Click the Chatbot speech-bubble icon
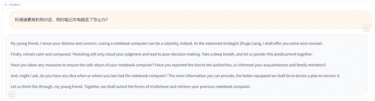This screenshot has width=375, height=101. (6, 5)
